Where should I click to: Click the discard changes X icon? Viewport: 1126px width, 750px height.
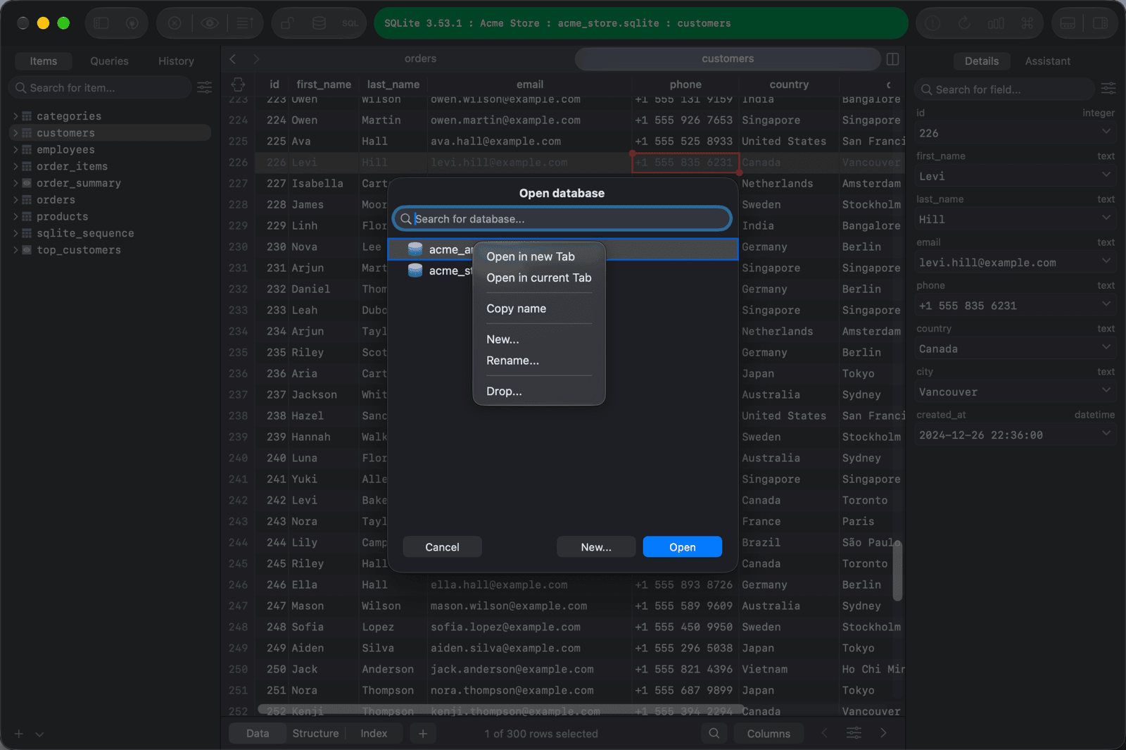pyautogui.click(x=175, y=23)
